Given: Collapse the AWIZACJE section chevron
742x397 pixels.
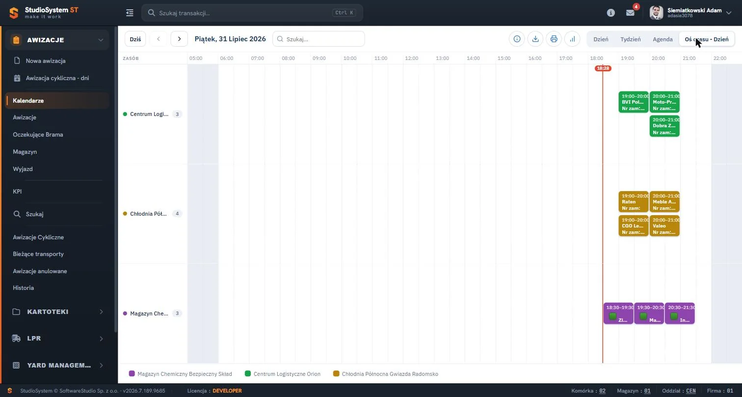Looking at the screenshot, I should [101, 40].
